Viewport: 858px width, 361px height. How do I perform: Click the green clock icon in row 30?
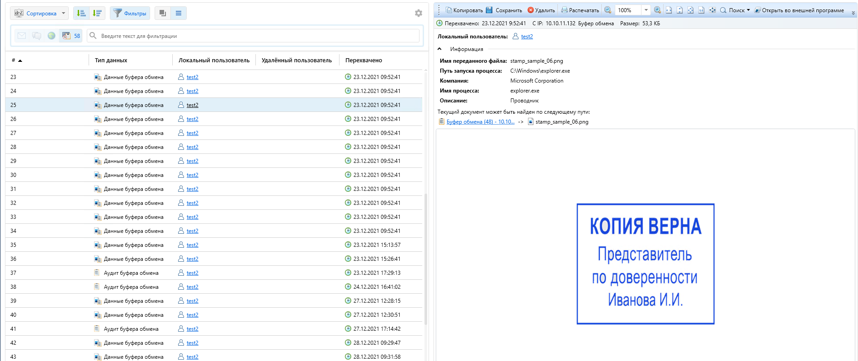pos(348,175)
